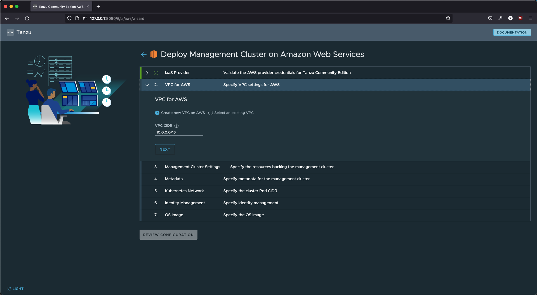Close the Tanzu Community Edition AWS tab
This screenshot has width=537, height=295.
(x=88, y=7)
